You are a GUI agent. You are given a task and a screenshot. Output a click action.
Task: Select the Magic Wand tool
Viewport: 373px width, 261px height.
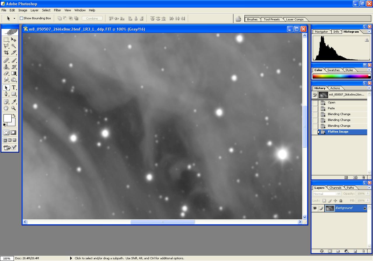14,46
